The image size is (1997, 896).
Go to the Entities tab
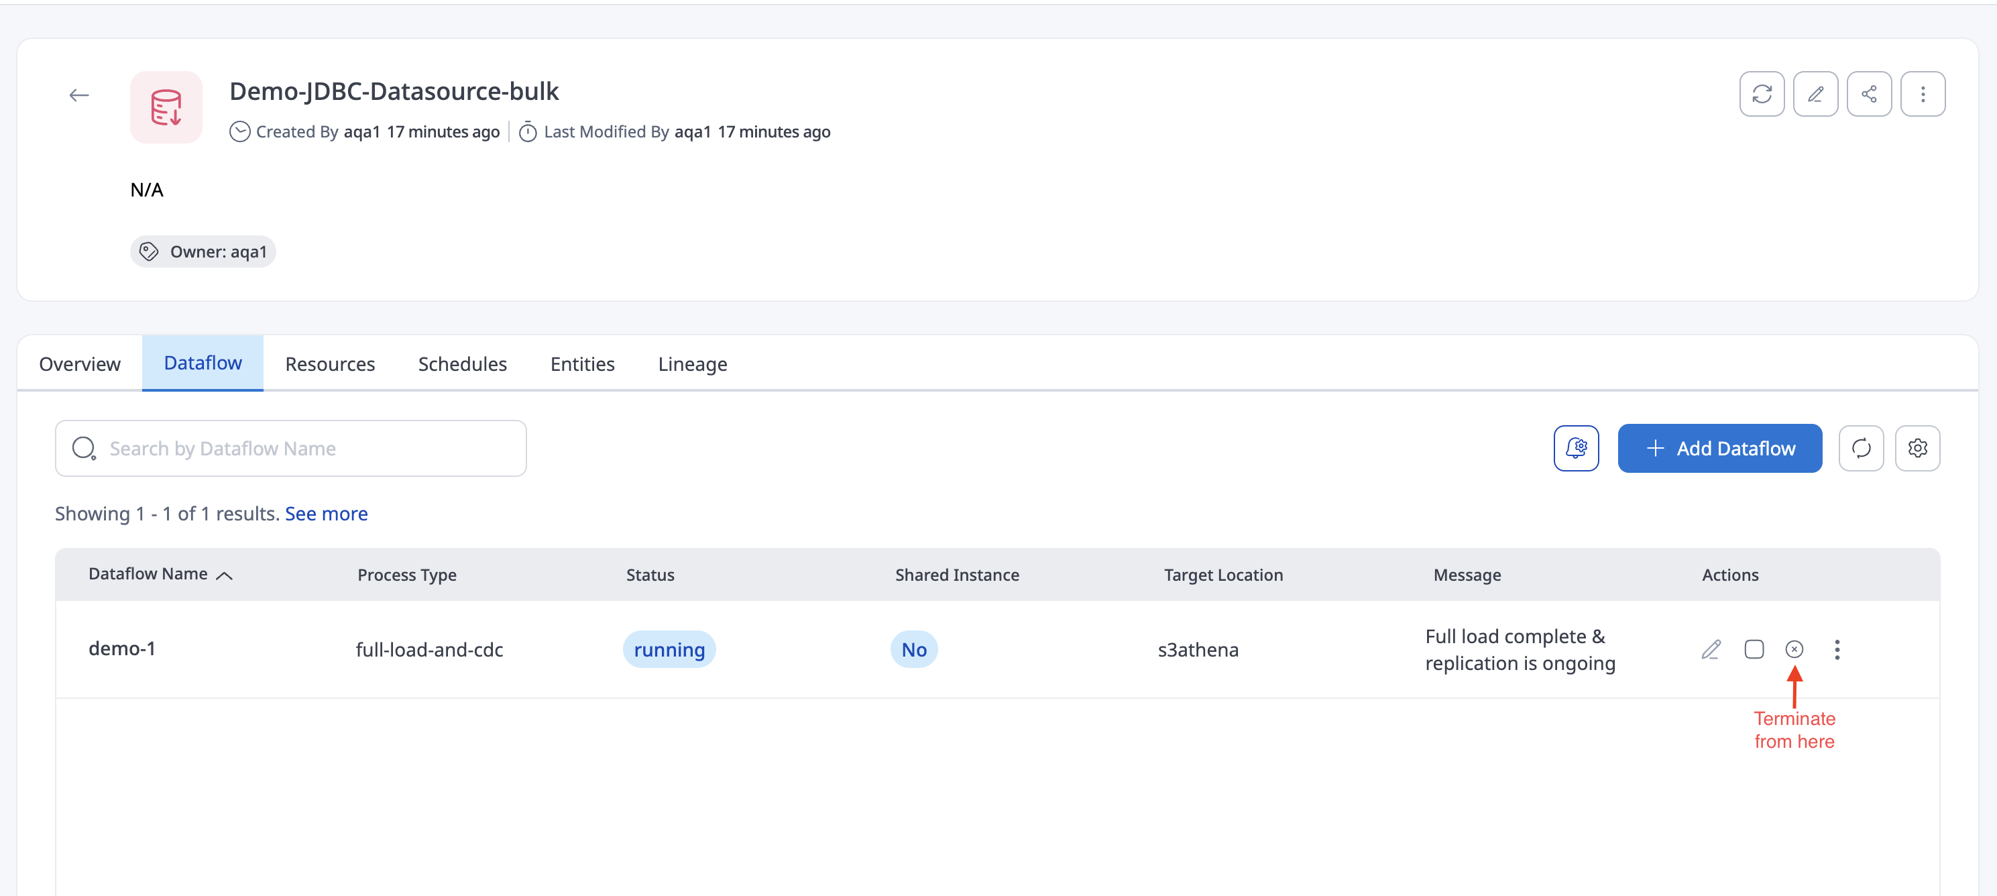pyautogui.click(x=582, y=363)
